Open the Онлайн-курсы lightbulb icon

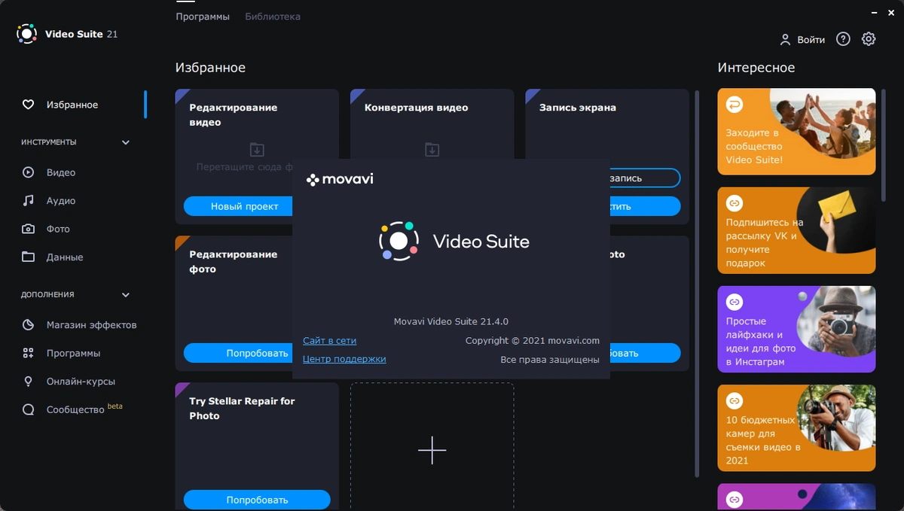coord(29,382)
